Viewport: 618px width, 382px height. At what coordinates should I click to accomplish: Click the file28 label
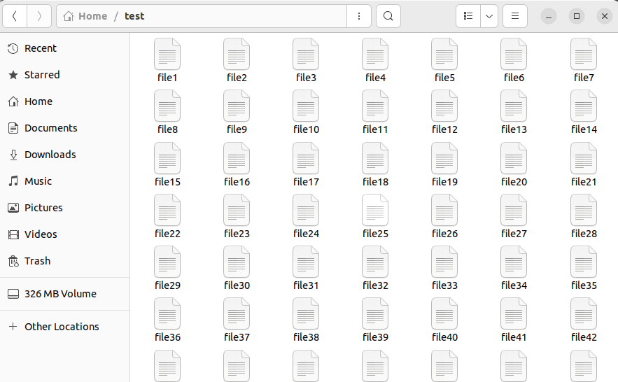[x=584, y=234]
